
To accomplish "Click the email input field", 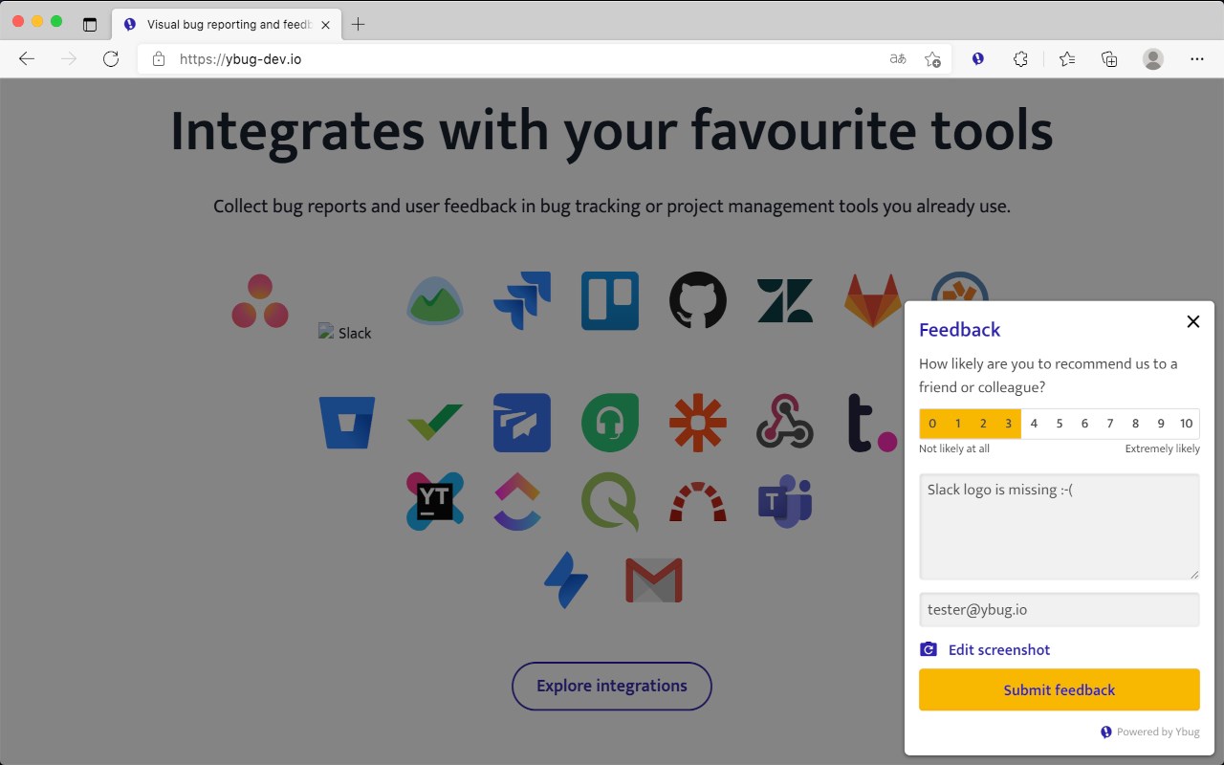I will tap(1059, 610).
